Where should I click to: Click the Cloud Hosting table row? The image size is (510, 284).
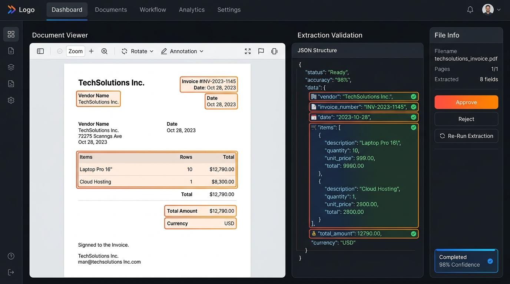(157, 182)
